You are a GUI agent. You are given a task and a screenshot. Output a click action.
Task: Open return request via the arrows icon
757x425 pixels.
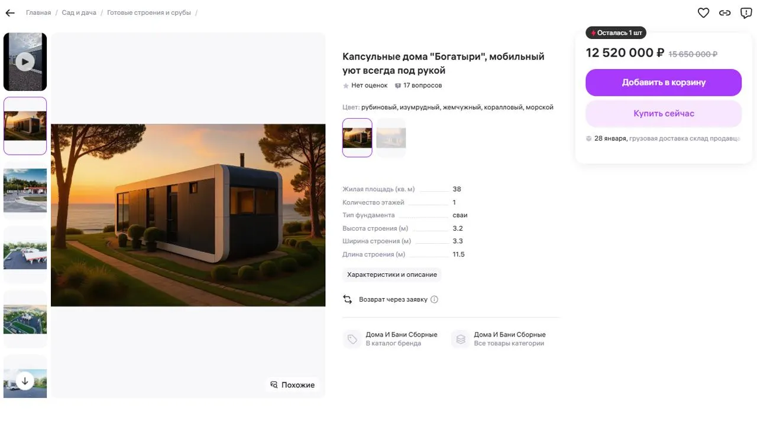coord(348,299)
